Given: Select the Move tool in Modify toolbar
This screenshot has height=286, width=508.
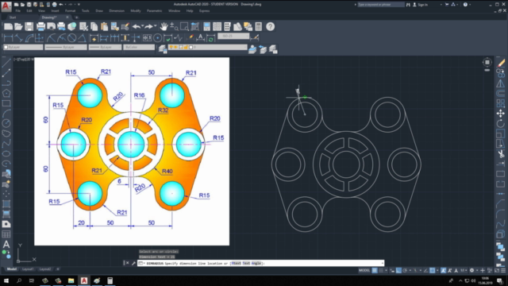Looking at the screenshot, I should click(501, 113).
